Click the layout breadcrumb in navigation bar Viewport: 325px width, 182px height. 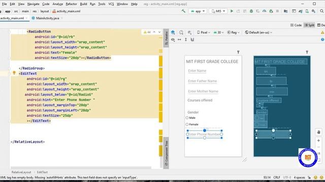point(45,11)
